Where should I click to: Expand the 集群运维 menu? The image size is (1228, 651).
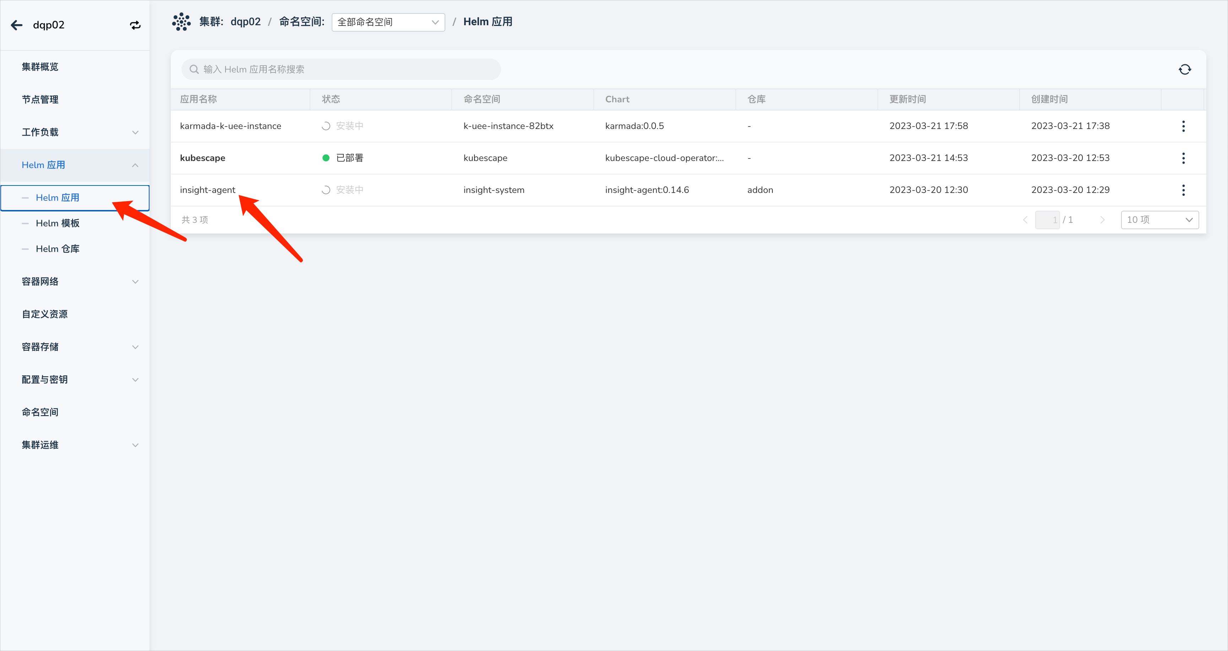point(75,445)
